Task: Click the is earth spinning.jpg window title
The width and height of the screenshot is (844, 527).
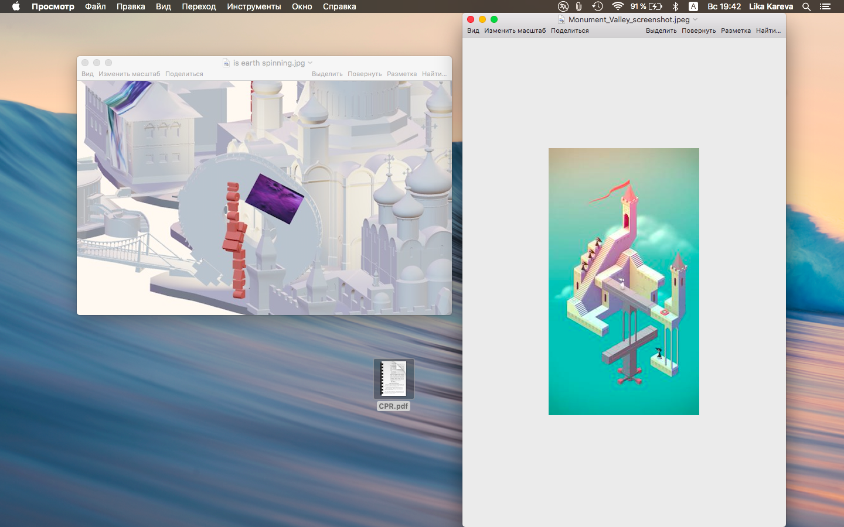Action: (x=269, y=63)
